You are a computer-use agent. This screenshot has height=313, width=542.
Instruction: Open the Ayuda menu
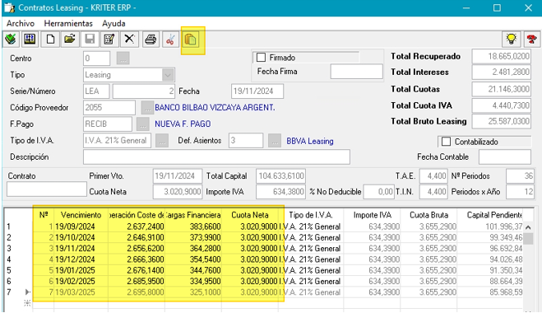coord(113,24)
